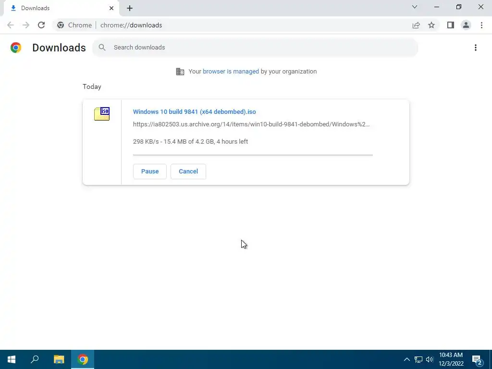Minimize the Chrome window

click(x=437, y=7)
